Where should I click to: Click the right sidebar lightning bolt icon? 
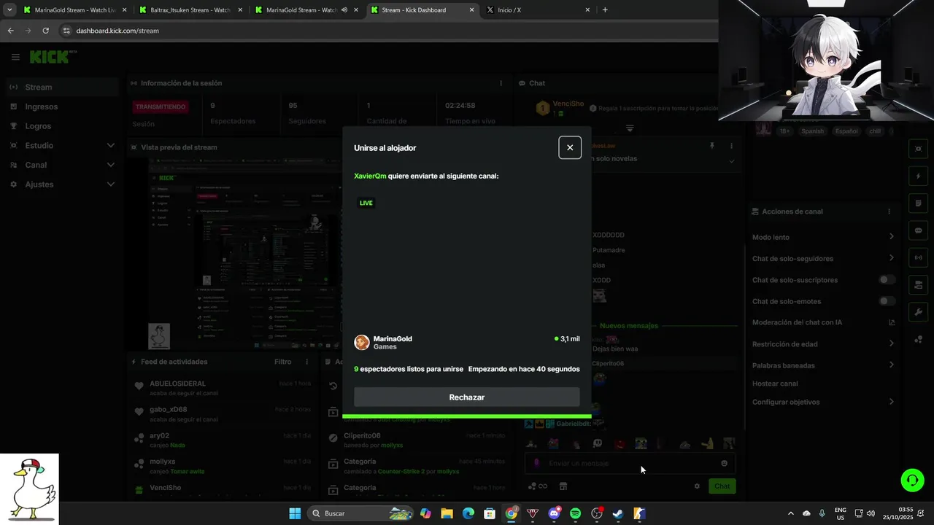pyautogui.click(x=919, y=176)
